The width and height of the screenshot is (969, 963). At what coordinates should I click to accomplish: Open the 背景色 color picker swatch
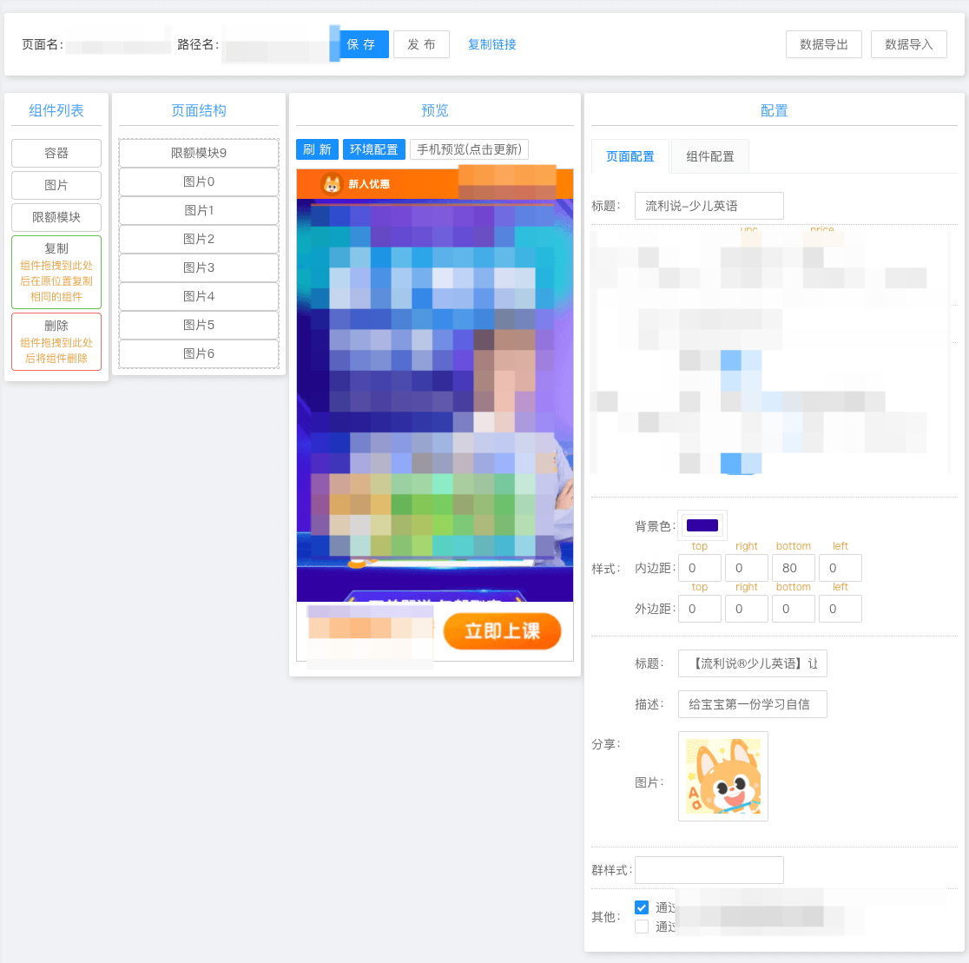702,525
